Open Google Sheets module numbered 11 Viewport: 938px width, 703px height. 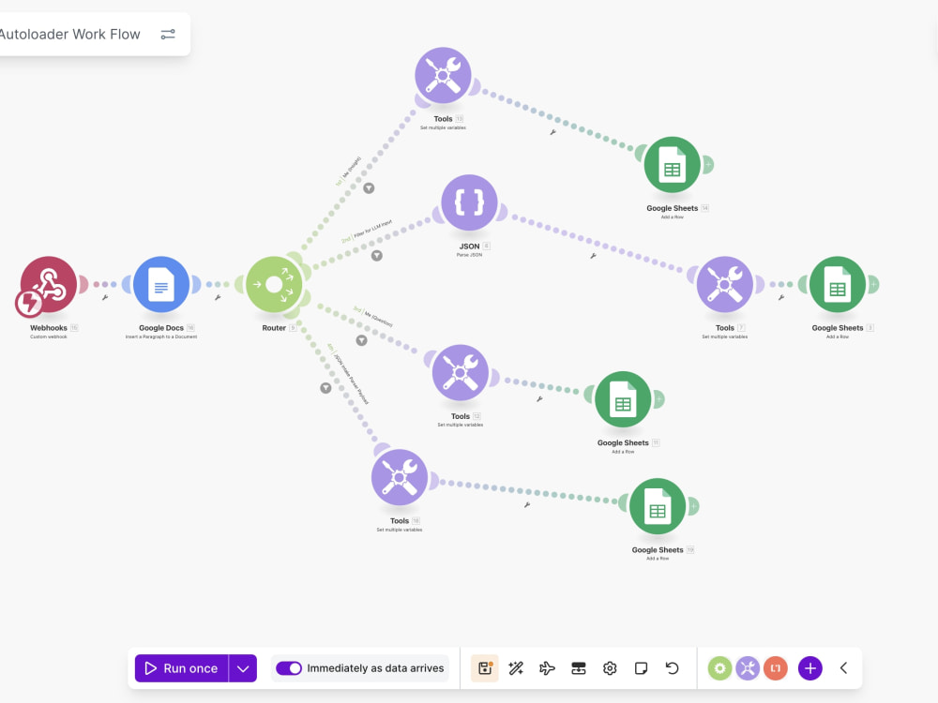coord(624,399)
